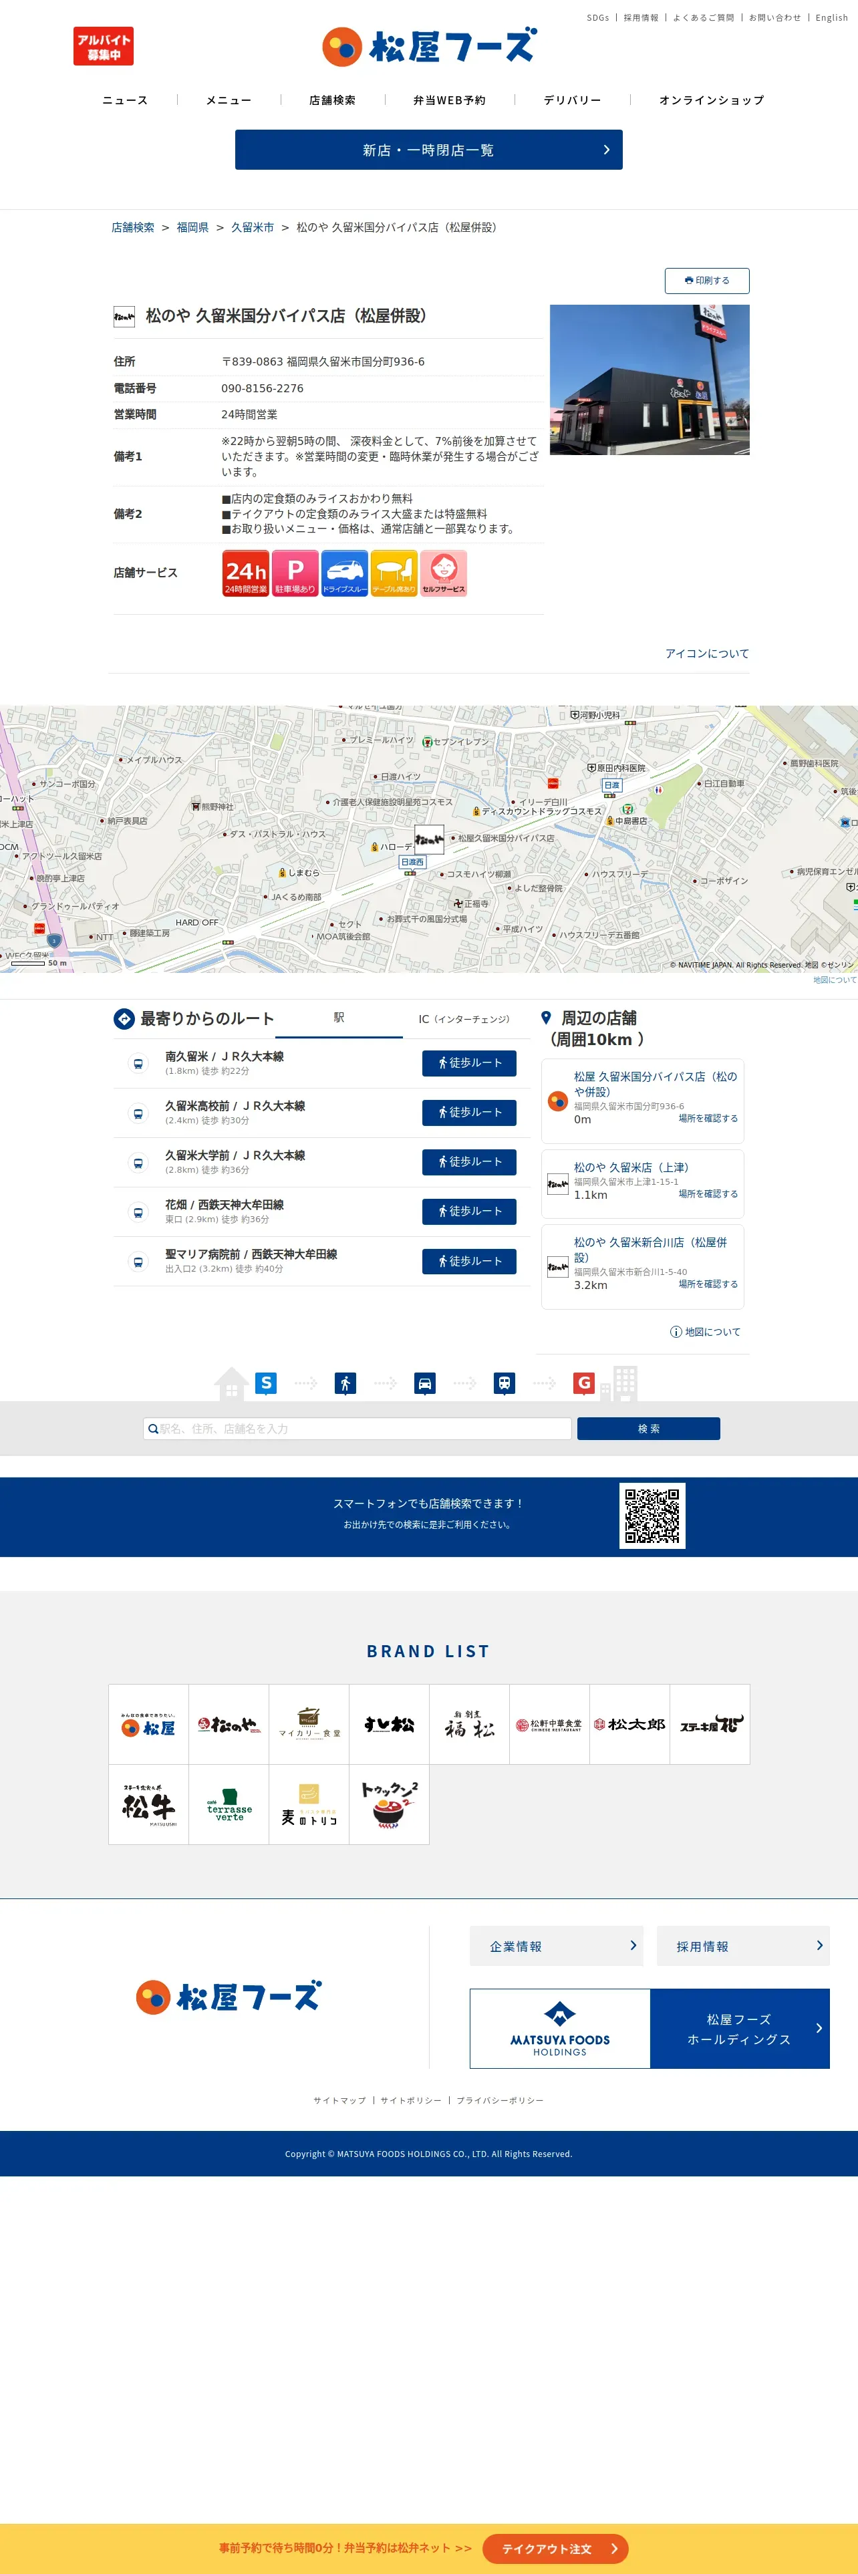This screenshot has width=858, height=2574.
Task: Open 松屋 久留米国分バイパス店 nearby link
Action: tap(656, 1084)
